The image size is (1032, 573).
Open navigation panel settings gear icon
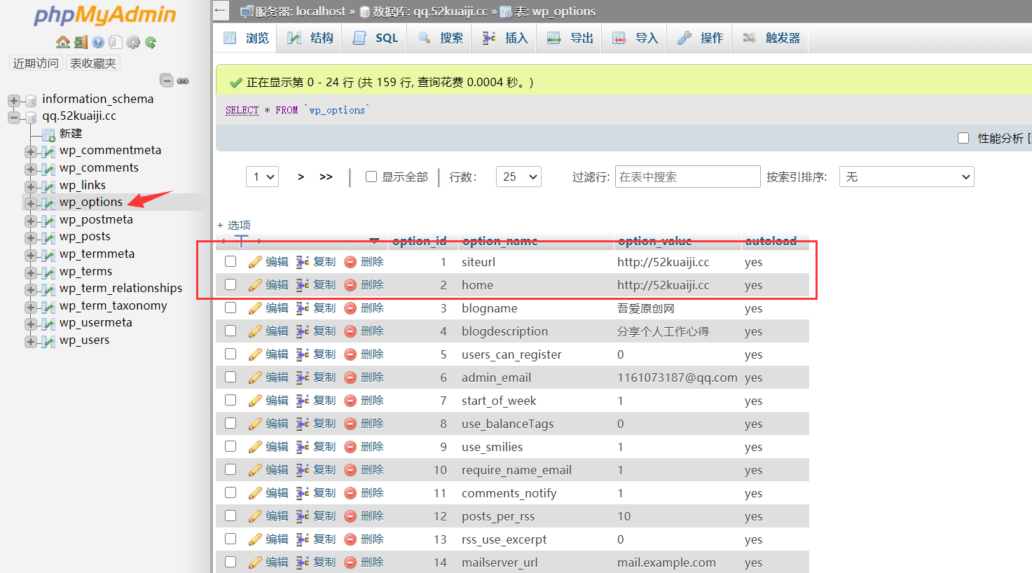133,42
